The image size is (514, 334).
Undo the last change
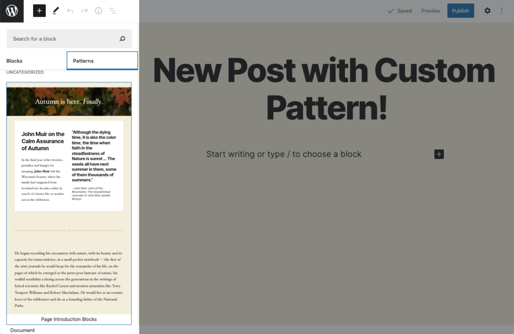(70, 10)
